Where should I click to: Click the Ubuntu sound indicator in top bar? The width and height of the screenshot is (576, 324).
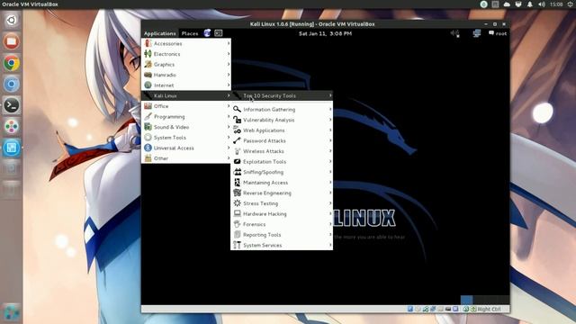[542, 4]
